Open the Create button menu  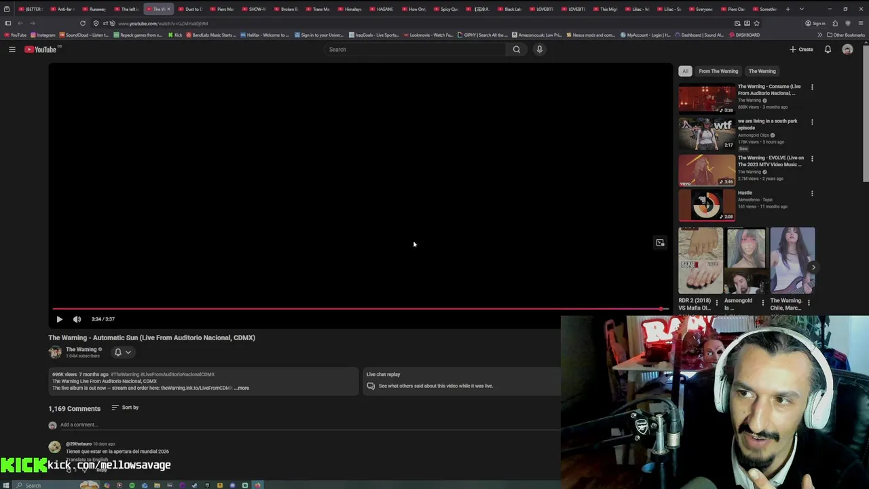(801, 50)
